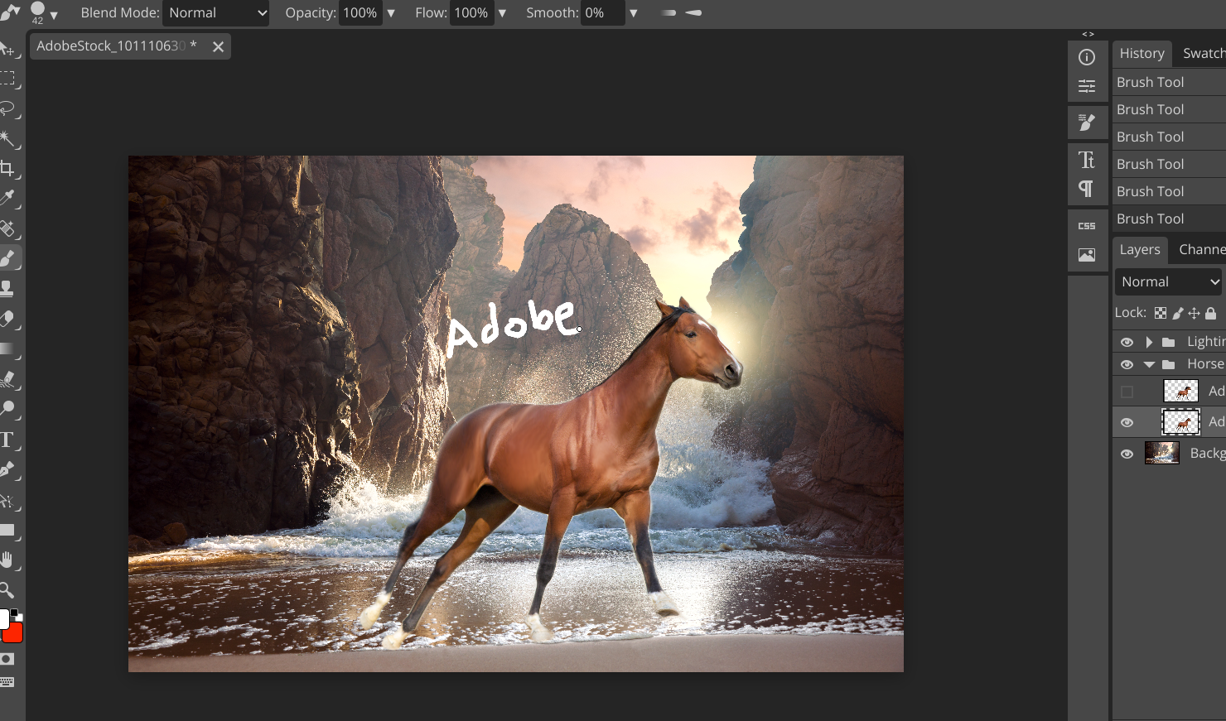1226x721 pixels.
Task: Select the Crop tool
Action: tap(8, 168)
